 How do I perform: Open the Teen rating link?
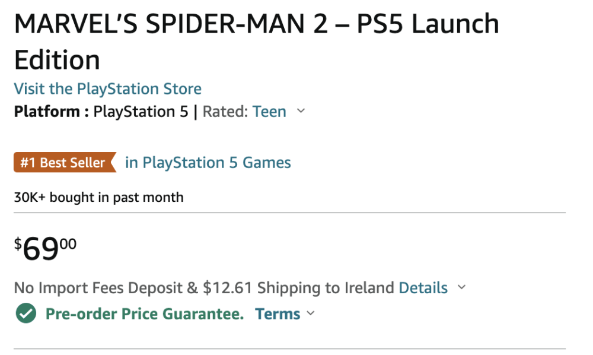(x=269, y=112)
